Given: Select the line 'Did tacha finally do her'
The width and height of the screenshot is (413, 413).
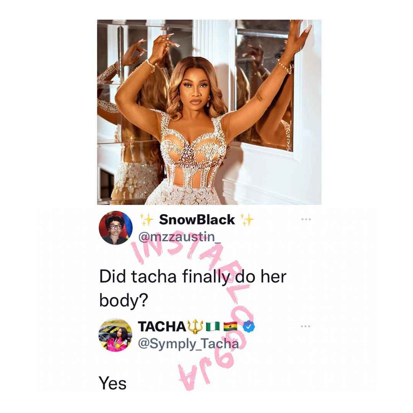Looking at the screenshot, I should click(x=192, y=277).
